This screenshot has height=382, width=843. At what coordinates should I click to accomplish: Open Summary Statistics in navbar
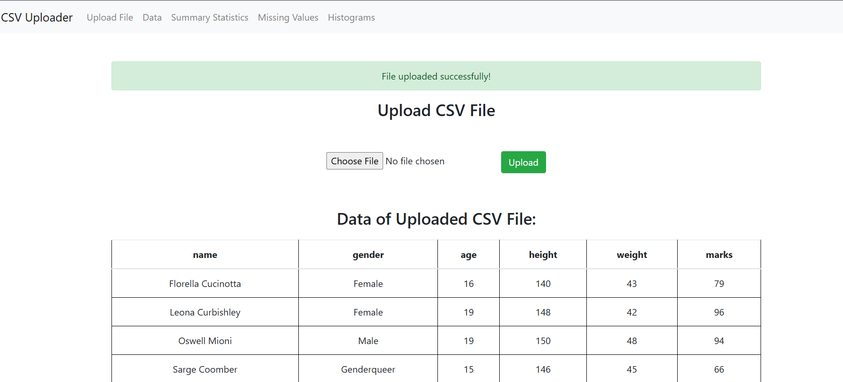(210, 17)
